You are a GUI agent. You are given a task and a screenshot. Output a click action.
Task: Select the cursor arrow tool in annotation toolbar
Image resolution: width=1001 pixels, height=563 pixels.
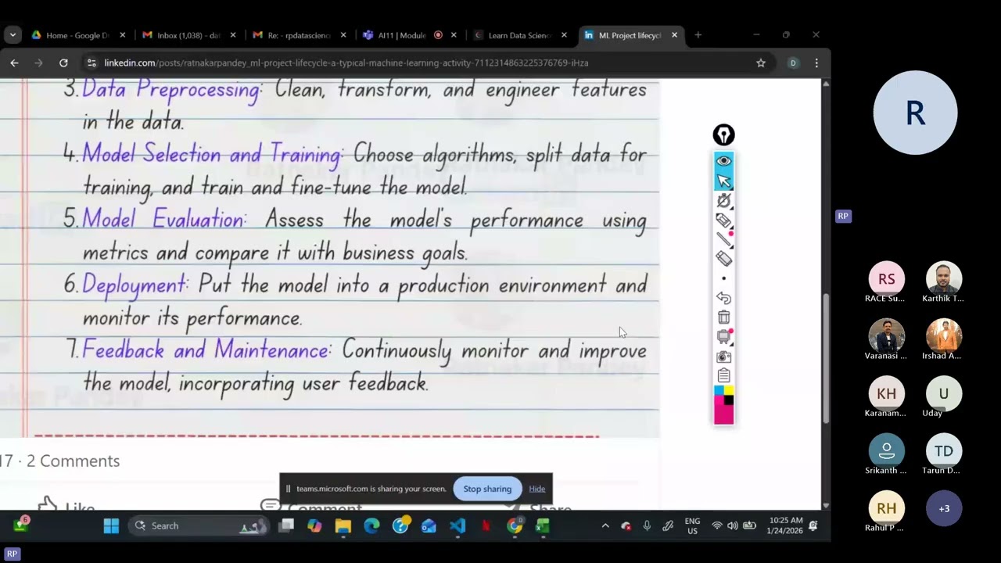click(x=723, y=181)
